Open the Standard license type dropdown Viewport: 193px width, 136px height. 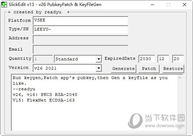tap(99, 59)
